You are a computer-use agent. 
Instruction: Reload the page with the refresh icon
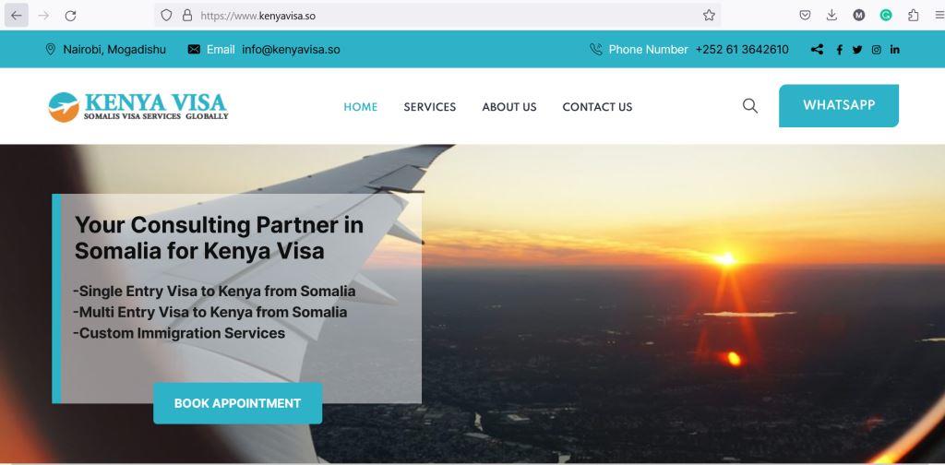tap(70, 16)
